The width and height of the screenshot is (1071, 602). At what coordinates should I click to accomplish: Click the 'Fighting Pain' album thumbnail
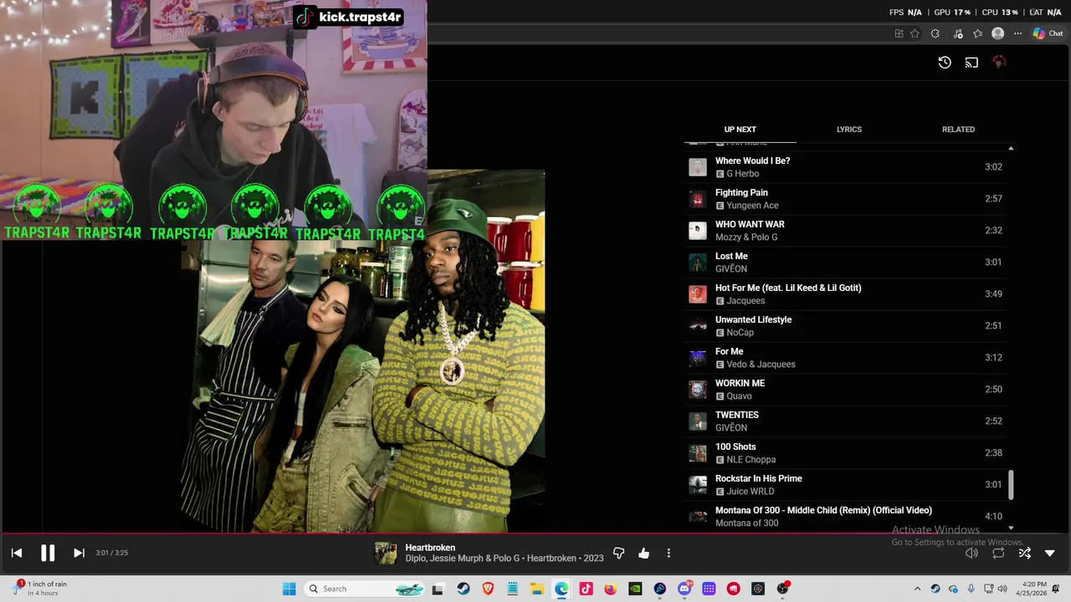(x=697, y=199)
